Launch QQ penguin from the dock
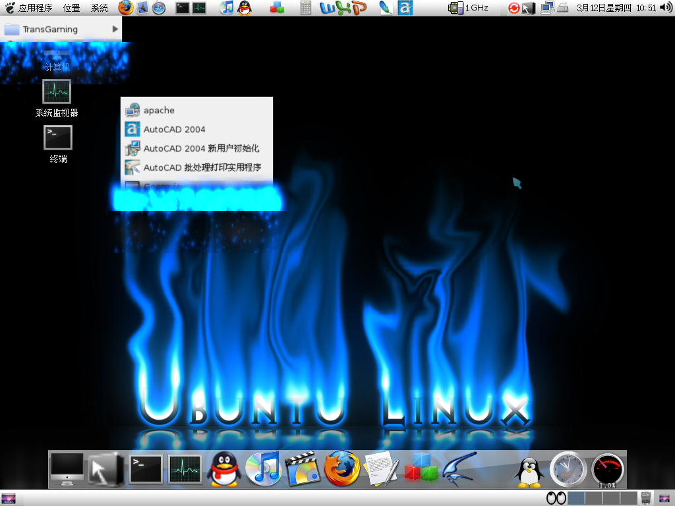The width and height of the screenshot is (675, 506). pyautogui.click(x=224, y=469)
